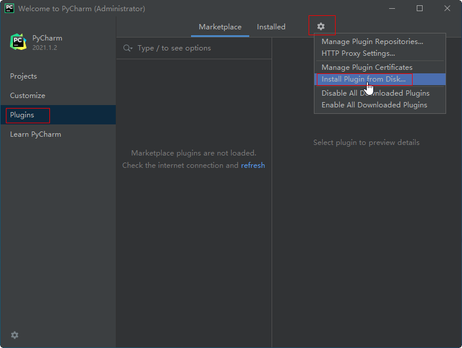Open the bottom-left options gear icon
Viewport: 462px width, 348px height.
coord(15,335)
